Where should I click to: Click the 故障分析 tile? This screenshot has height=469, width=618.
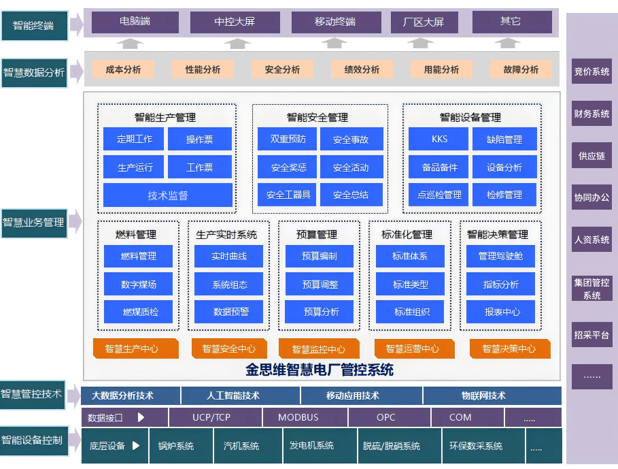click(x=521, y=69)
